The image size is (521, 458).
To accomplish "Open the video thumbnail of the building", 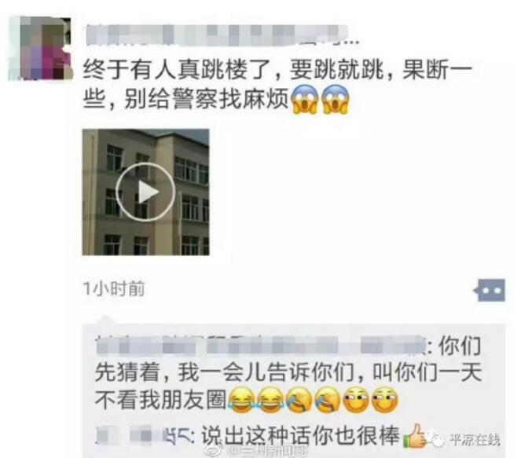I will (x=145, y=192).
